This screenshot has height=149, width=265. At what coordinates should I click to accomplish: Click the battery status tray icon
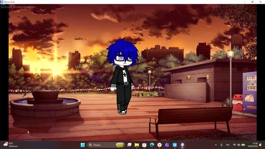(243, 145)
